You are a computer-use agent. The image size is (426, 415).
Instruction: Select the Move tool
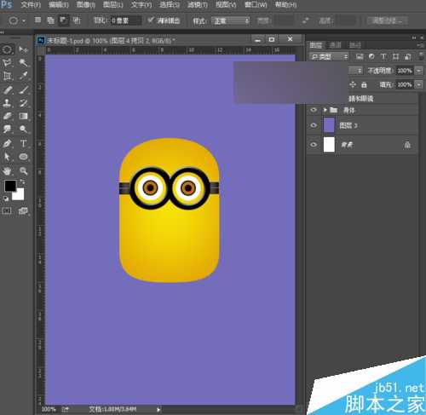pos(23,49)
